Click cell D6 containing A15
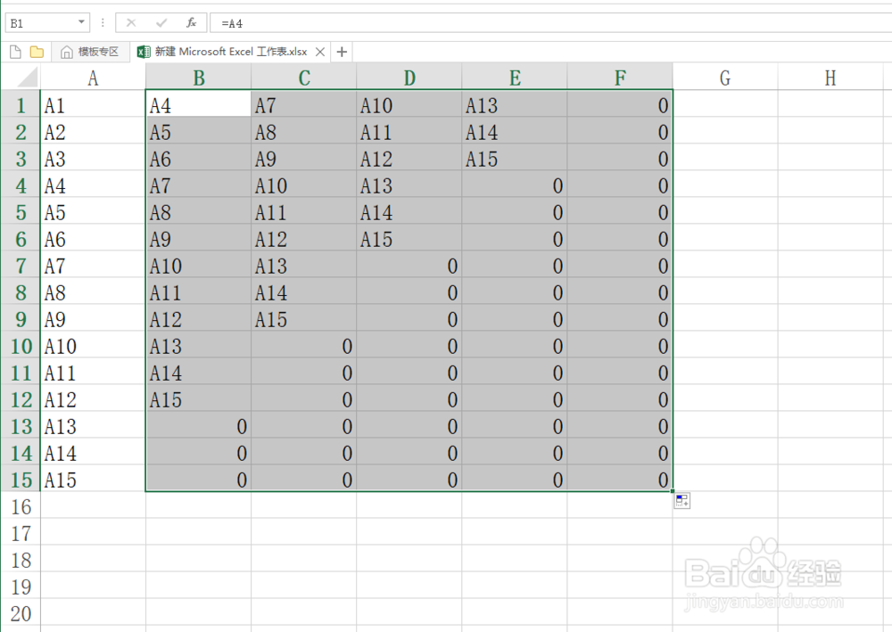 coord(409,238)
